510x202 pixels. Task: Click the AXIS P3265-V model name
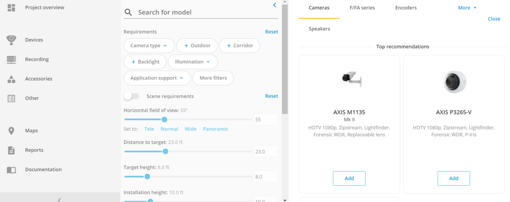(x=454, y=112)
